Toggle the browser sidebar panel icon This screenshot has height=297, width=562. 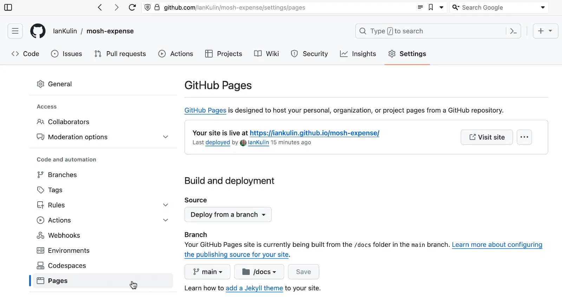[x=8, y=7]
